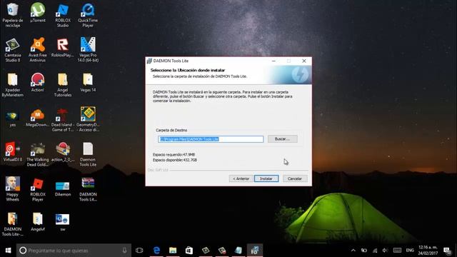Minimize the DAEMON Tools Lite window
The height and width of the screenshot is (257, 457).
[x=273, y=61]
